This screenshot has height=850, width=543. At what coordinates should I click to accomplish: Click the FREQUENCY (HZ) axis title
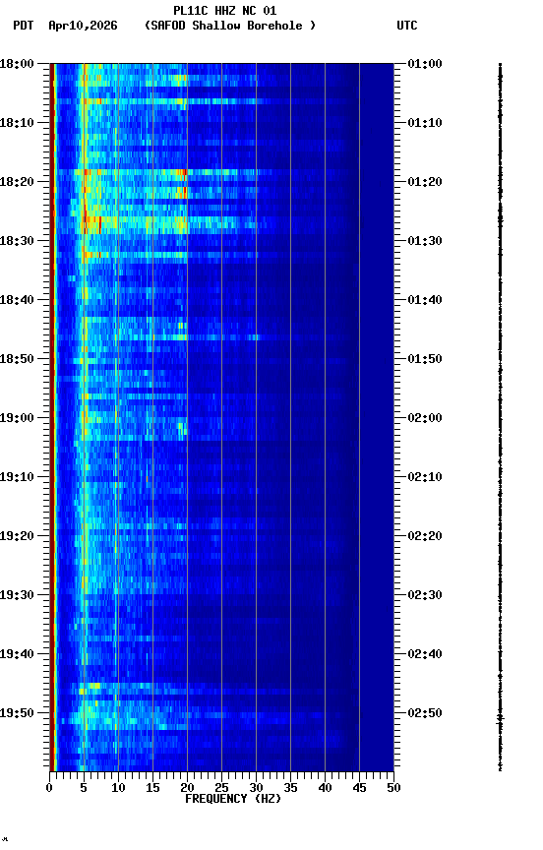pos(233,799)
